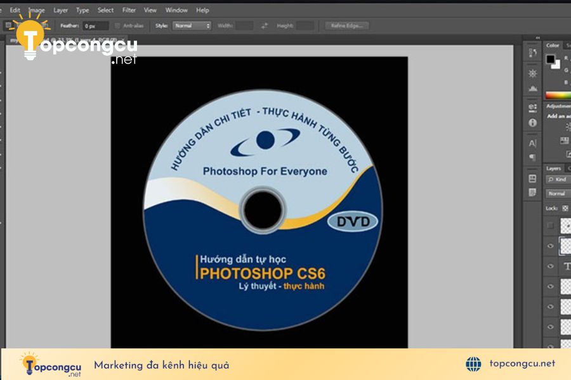Open the Style dropdown showing Normal

(x=192, y=26)
